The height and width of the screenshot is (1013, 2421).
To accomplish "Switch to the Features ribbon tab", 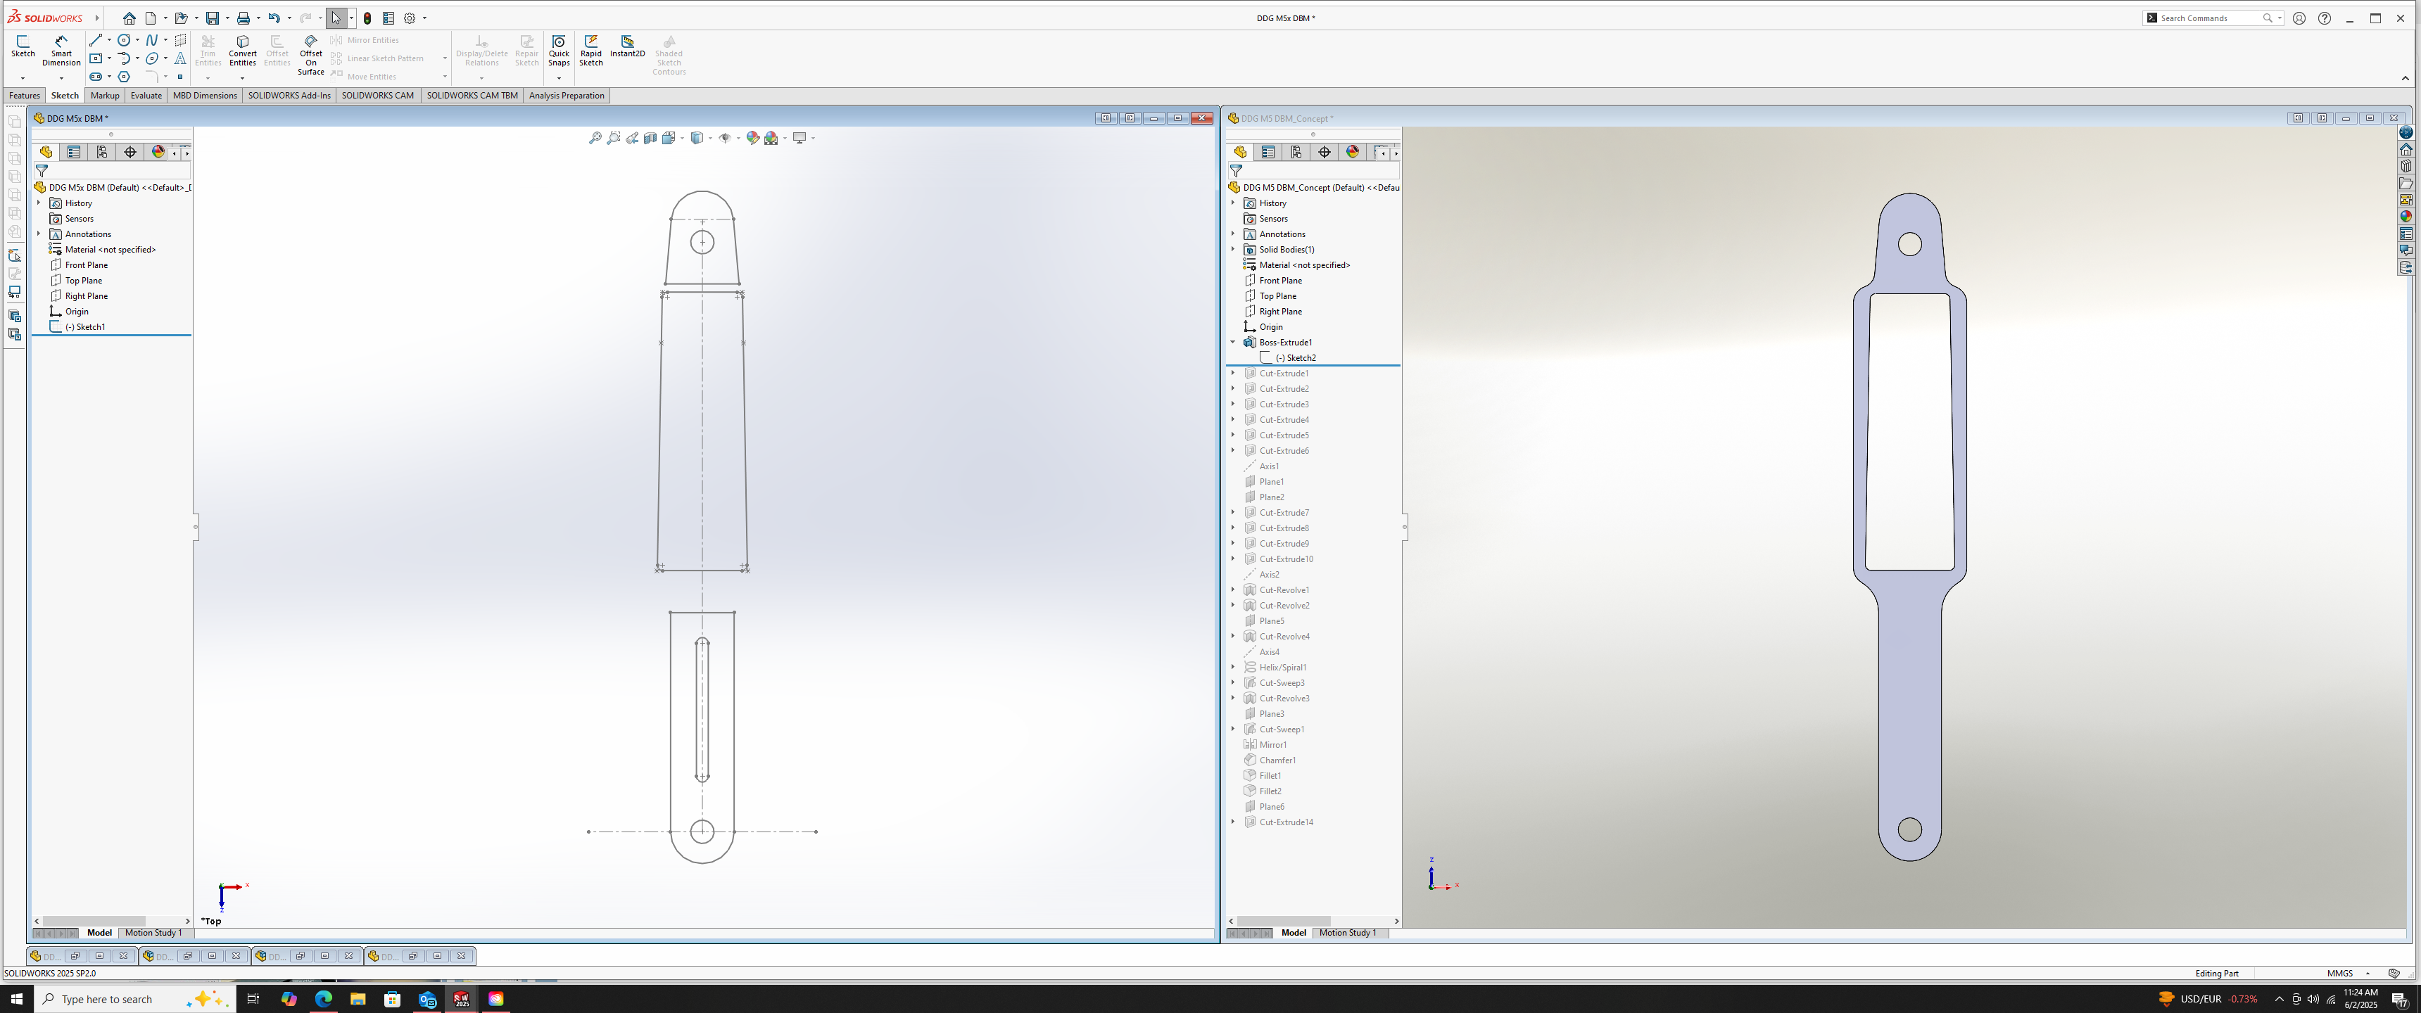I will [x=25, y=96].
